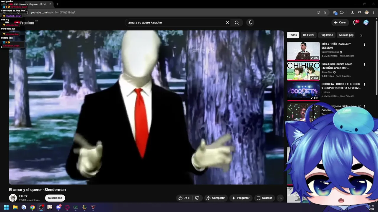This screenshot has height=212, width=378.
Task: Open YouTube notifications bell
Action: (355, 22)
